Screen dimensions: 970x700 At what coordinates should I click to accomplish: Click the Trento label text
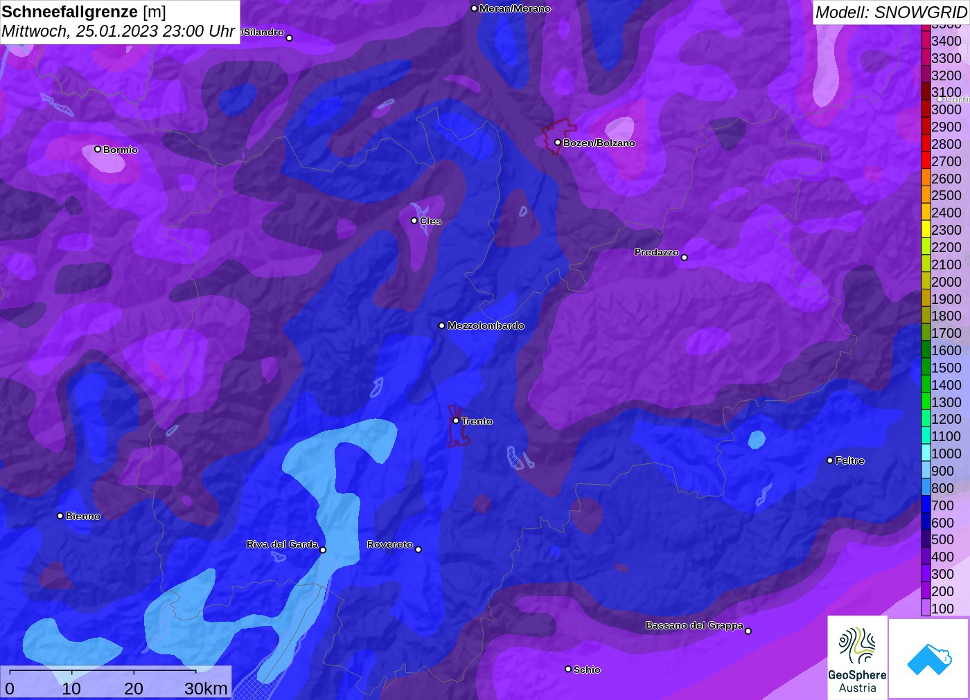477,421
